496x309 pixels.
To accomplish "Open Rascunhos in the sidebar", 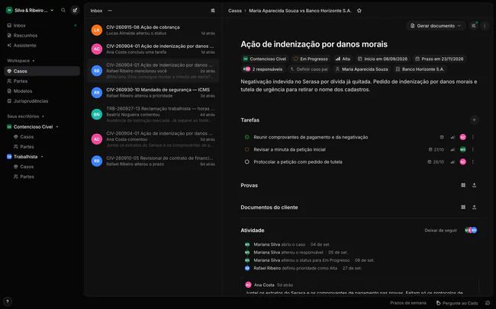I will coord(42,35).
